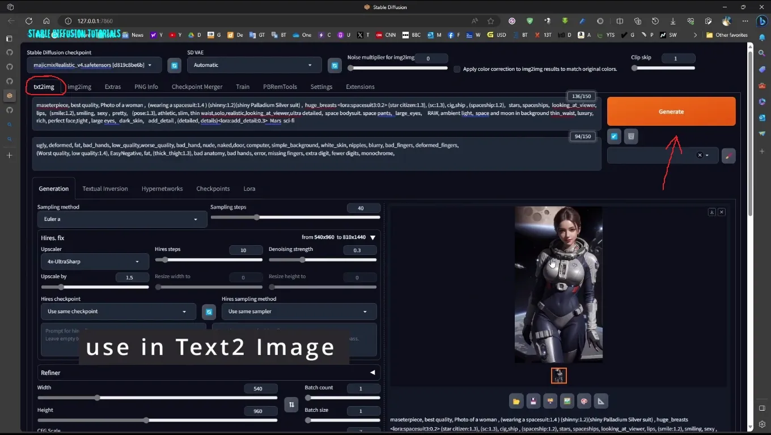Enable color correction for img2img results
This screenshot has width=771, height=435.
[457, 69]
